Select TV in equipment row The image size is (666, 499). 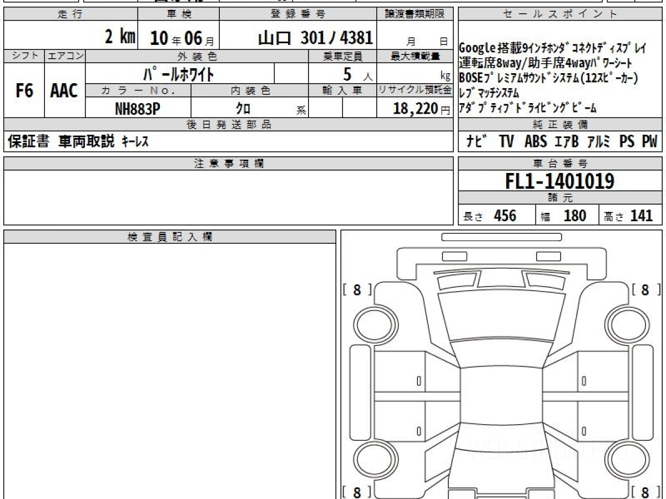506,142
